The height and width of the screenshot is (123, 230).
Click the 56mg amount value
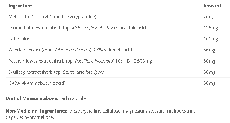point(209,50)
